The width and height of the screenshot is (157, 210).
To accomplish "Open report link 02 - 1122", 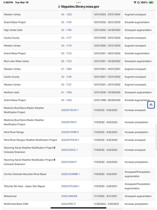I will click(x=66, y=53).
